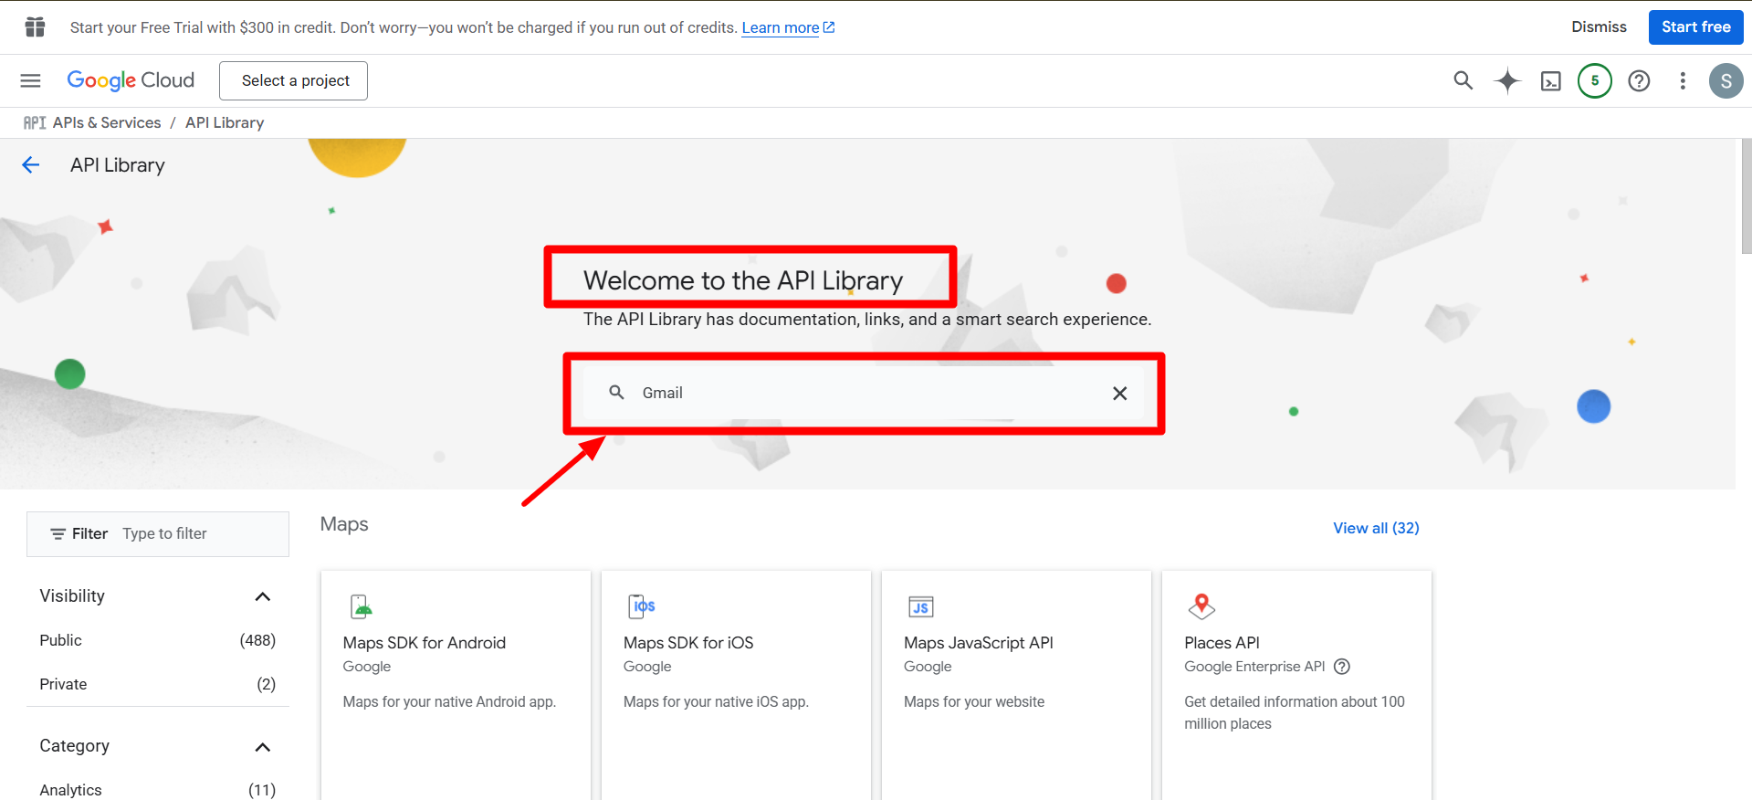1752x800 pixels.
Task: Open the Places API card title
Action: pyautogui.click(x=1222, y=643)
